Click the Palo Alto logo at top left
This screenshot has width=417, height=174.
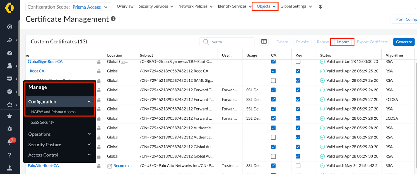10,7
